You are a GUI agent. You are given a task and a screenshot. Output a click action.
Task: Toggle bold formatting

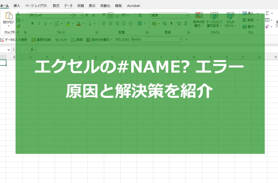32,24
